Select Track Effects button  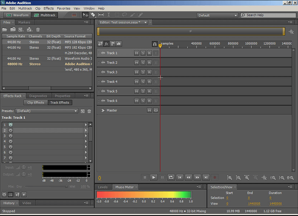60,103
